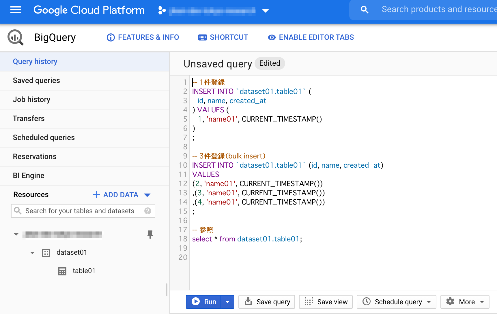Open the hamburger navigation menu

(x=16, y=10)
